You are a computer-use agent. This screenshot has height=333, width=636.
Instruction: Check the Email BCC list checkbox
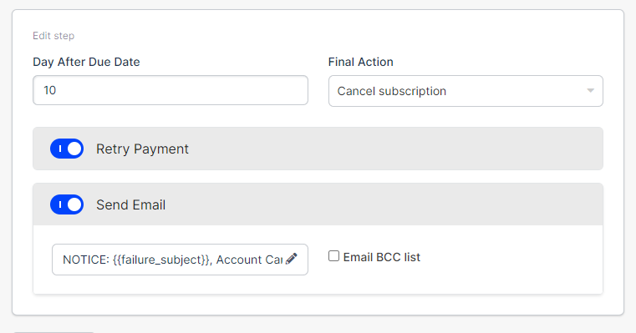tap(333, 256)
